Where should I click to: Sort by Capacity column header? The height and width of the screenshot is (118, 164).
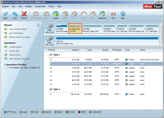click(x=73, y=50)
